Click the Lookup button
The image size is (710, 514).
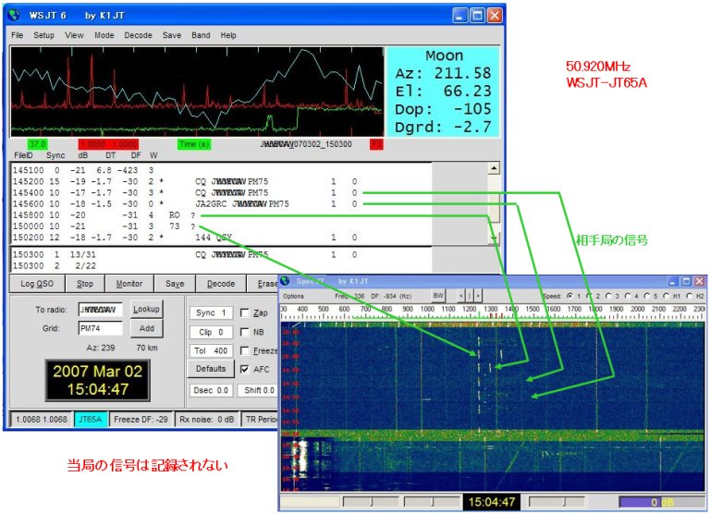146,310
